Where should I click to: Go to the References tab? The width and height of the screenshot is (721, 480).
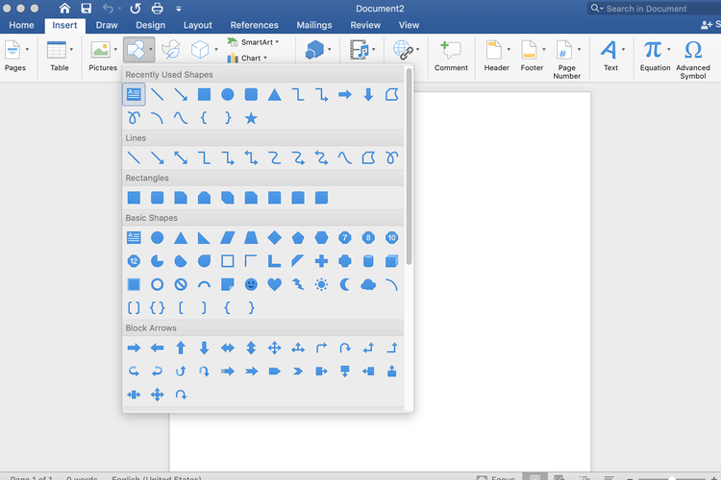255,25
